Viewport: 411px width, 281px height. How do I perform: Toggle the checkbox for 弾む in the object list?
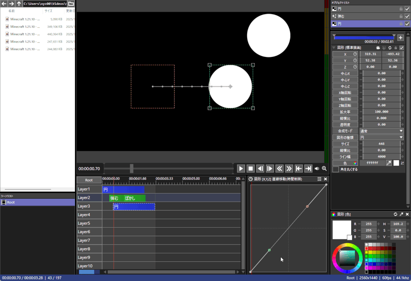pyautogui.click(x=407, y=16)
